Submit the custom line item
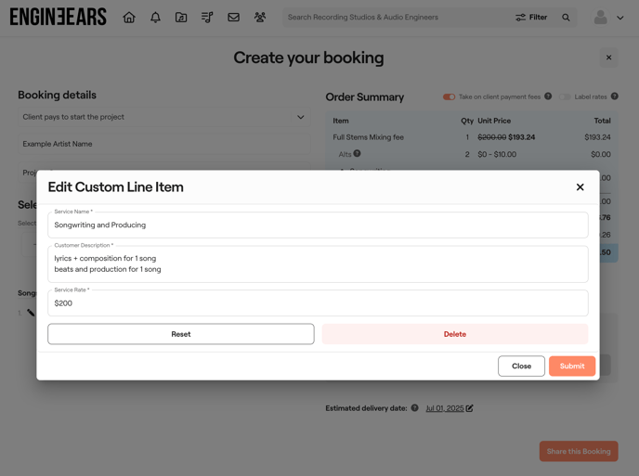Viewport: 639px width, 476px height. (571, 366)
